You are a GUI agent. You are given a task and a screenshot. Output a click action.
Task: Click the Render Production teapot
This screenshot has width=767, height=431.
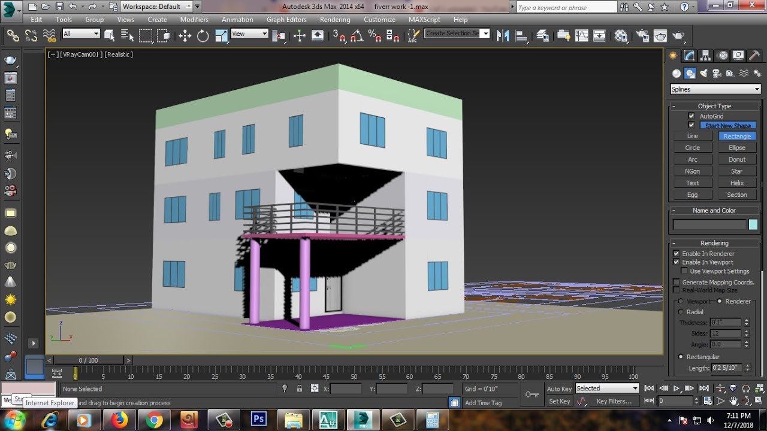[x=679, y=35]
